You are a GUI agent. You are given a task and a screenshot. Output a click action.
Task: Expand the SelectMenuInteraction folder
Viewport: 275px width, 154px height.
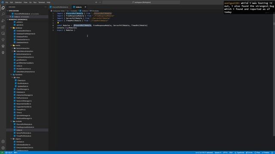pos(24,51)
